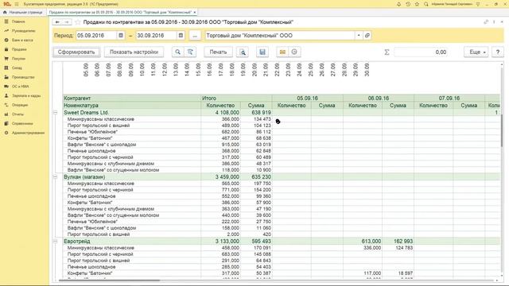Open the Еще dropdown menu

point(476,52)
